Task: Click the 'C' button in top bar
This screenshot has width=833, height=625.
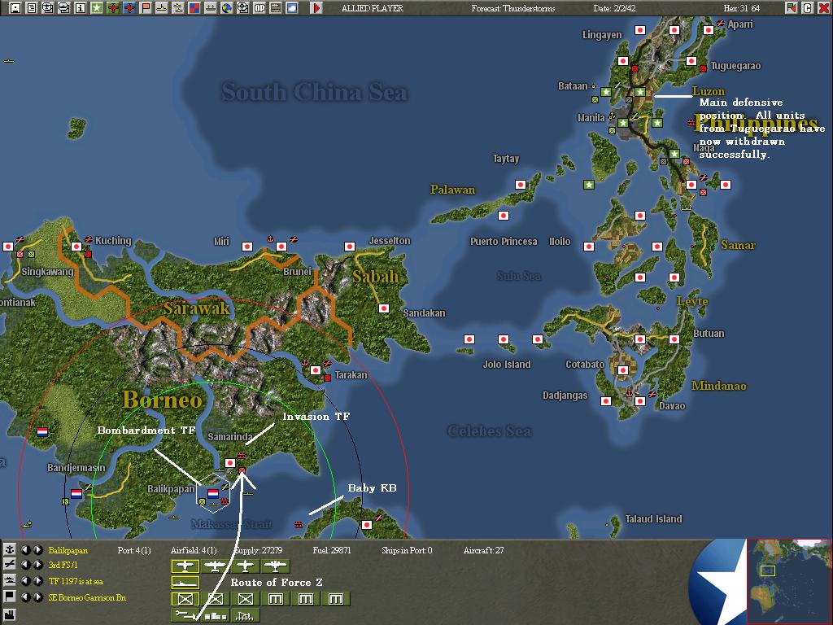Action: click(807, 8)
